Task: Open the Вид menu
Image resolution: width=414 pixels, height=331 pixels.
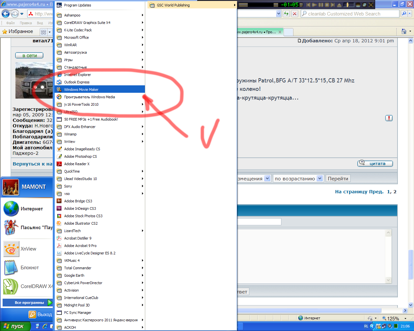Action: point(40,23)
